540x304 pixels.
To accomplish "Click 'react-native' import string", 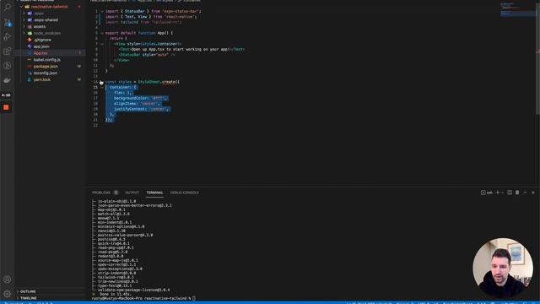I will (x=180, y=17).
